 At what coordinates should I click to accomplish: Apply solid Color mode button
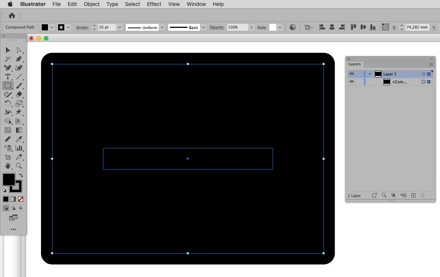(6, 199)
